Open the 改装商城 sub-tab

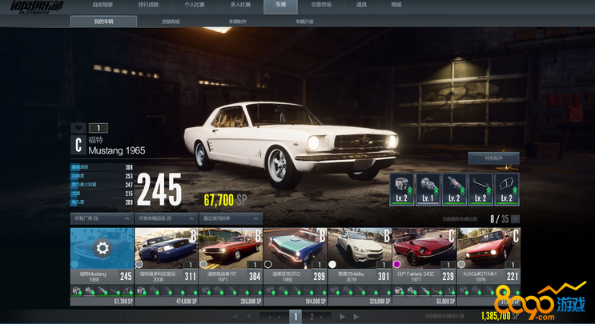pyautogui.click(x=171, y=22)
